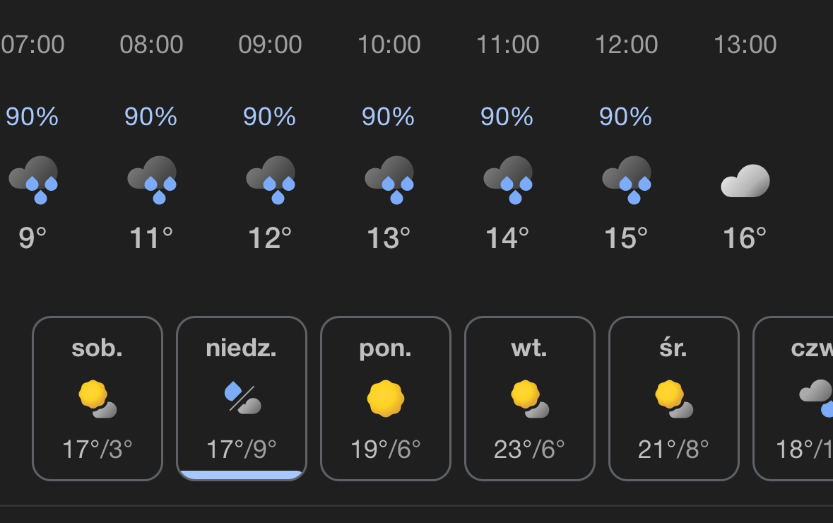The width and height of the screenshot is (833, 523).
Task: Choose the śr. forecast card
Action: [x=674, y=399]
